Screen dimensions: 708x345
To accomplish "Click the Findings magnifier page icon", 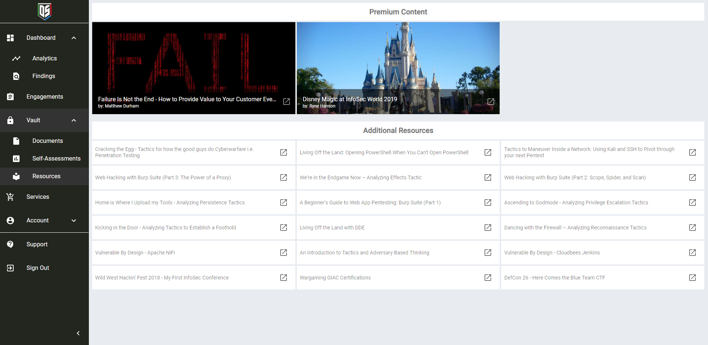I will click(x=16, y=76).
